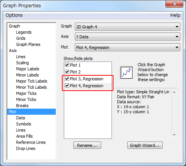Screen dimensions: 186x166
Task: Select Symbols under Plot
Action: 24,124
